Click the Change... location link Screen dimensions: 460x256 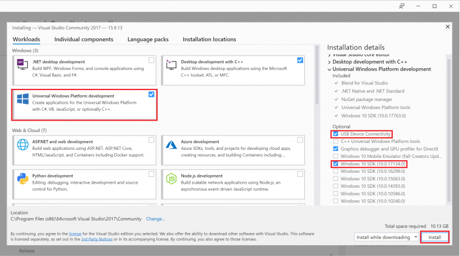(155, 219)
